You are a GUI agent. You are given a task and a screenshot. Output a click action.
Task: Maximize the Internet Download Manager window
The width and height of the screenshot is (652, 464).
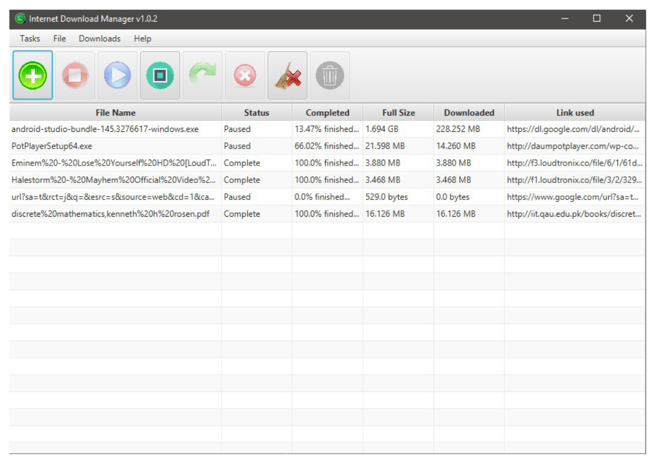[x=597, y=18]
